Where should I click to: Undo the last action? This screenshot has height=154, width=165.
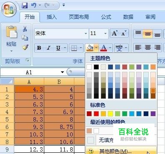34,5
